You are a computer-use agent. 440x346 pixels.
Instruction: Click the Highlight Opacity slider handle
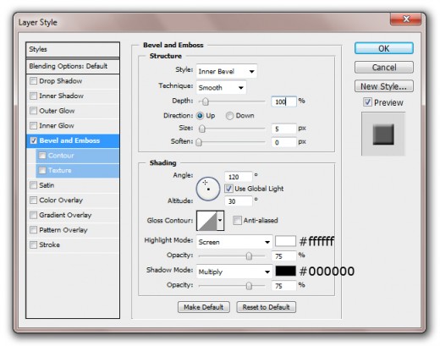(x=249, y=256)
